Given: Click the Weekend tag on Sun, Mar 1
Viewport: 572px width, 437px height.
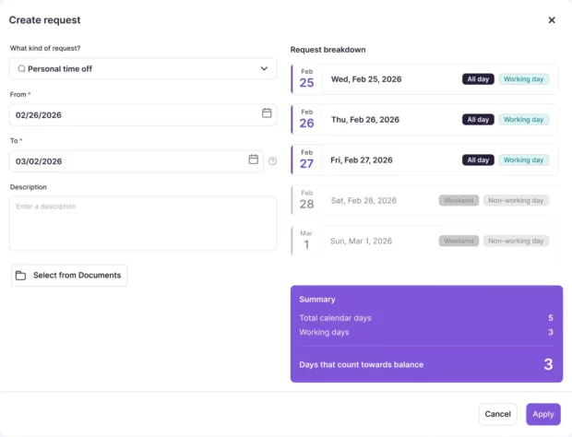Looking at the screenshot, I should [459, 241].
